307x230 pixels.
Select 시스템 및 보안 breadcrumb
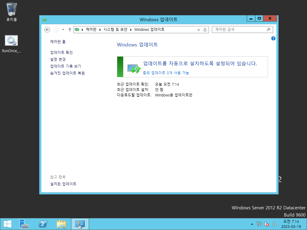115,30
